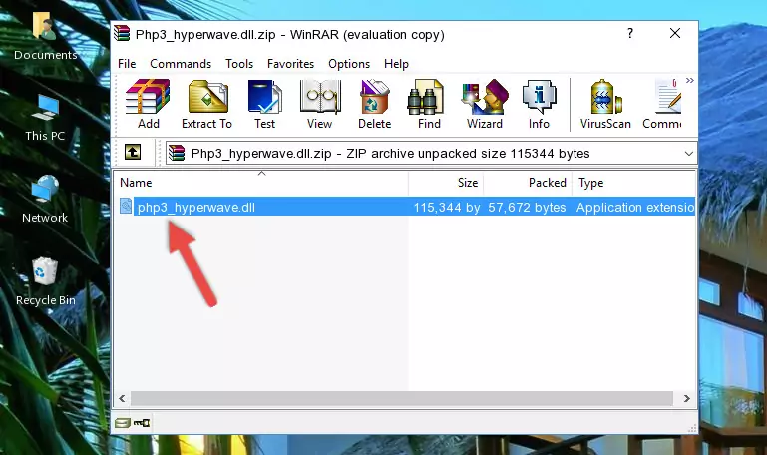Launch the Wizard tool
This screenshot has width=767, height=455.
[485, 104]
